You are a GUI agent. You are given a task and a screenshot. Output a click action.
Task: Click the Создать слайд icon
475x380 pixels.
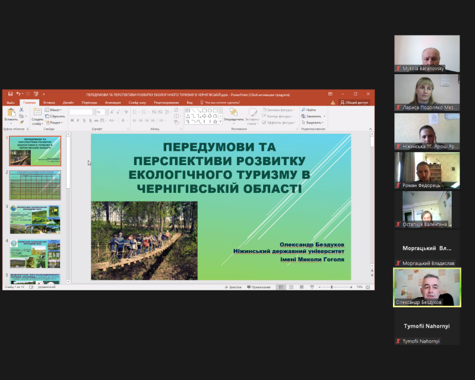pyautogui.click(x=37, y=114)
